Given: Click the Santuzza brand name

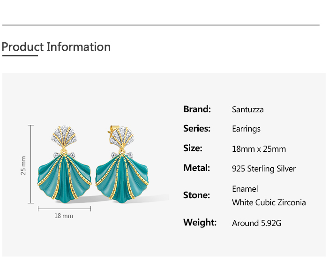Looking at the screenshot, I should coord(248,109).
